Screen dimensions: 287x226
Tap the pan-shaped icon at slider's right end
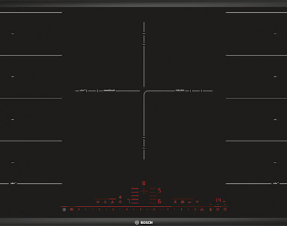point(202,209)
